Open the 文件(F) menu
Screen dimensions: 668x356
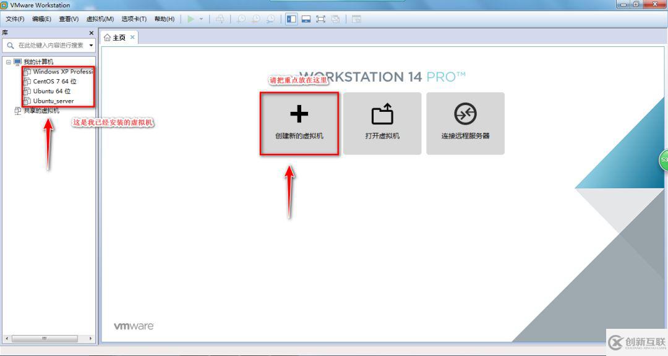pos(15,19)
